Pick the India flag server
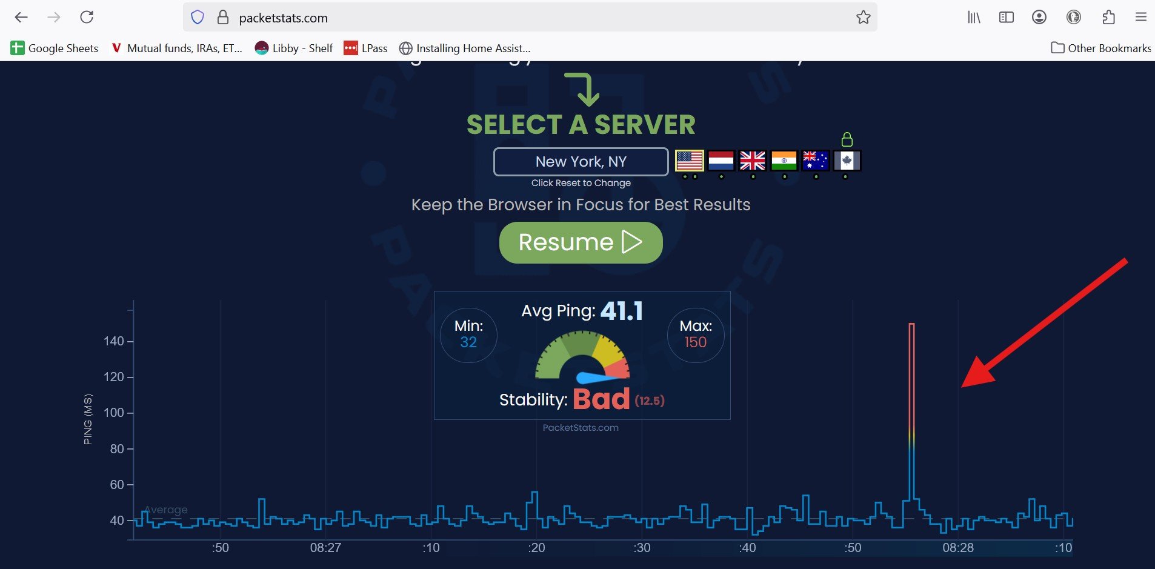Screen dimensions: 1155x569 coord(784,161)
